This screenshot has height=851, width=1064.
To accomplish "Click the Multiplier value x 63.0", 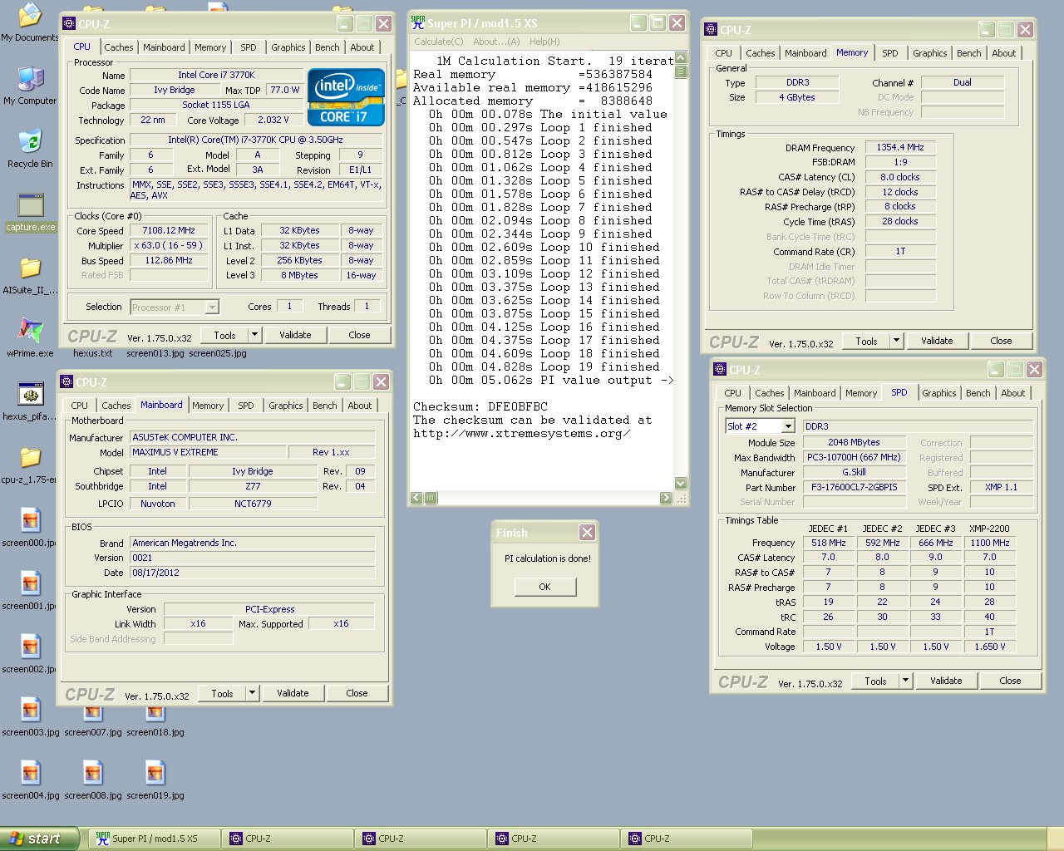I will point(169,245).
